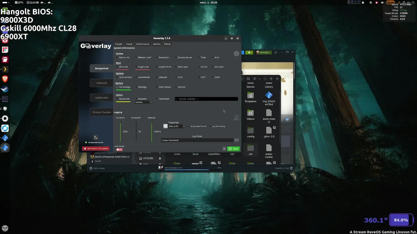Screen dimensions: 417x234
Task: Open the Toggle key Shift_L+F2 dropdown
Action: (176, 126)
